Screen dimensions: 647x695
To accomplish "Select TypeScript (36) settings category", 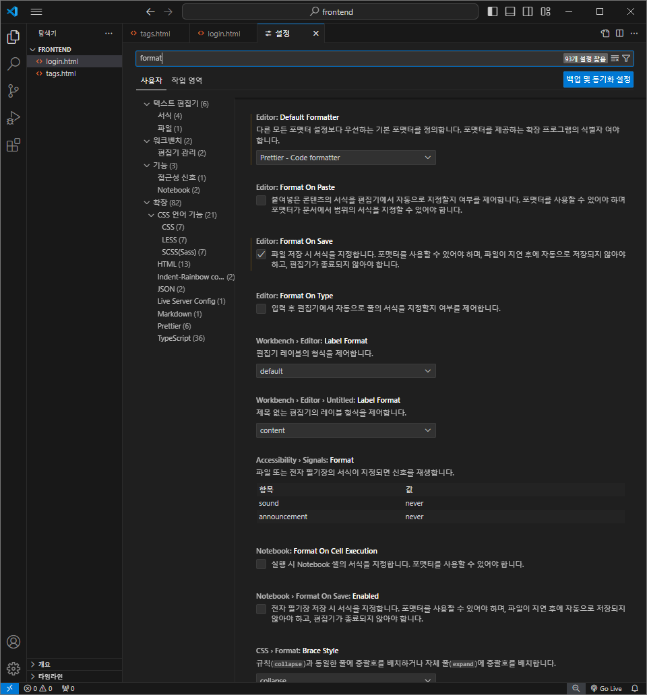I will [181, 338].
